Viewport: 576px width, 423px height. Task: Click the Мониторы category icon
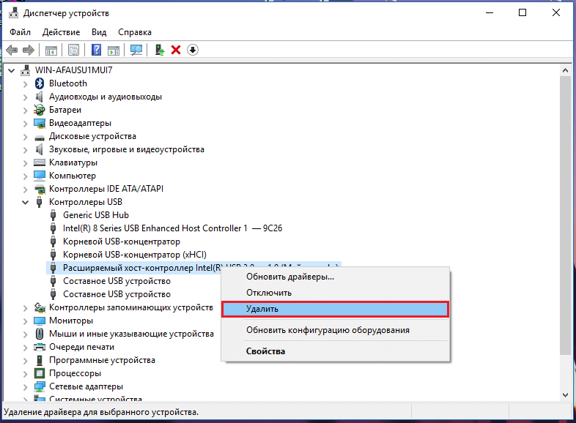pos(40,321)
